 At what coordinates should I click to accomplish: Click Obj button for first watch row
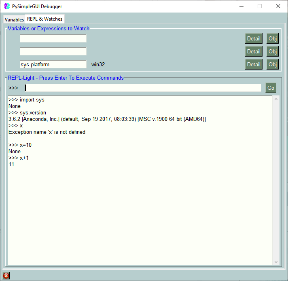[272, 38]
